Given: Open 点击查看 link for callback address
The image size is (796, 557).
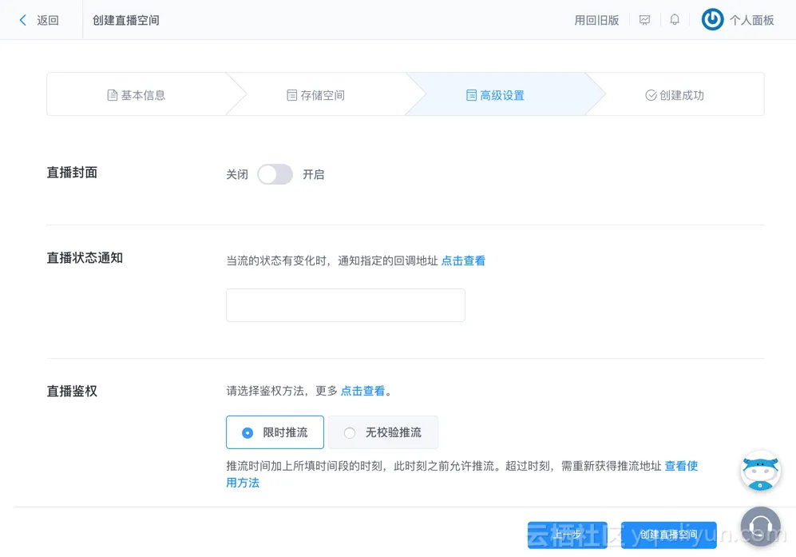Looking at the screenshot, I should (x=463, y=261).
